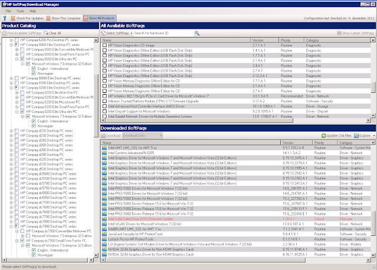Click the Show All Products button label
The width and height of the screenshot is (377, 270).
(x=102, y=18)
